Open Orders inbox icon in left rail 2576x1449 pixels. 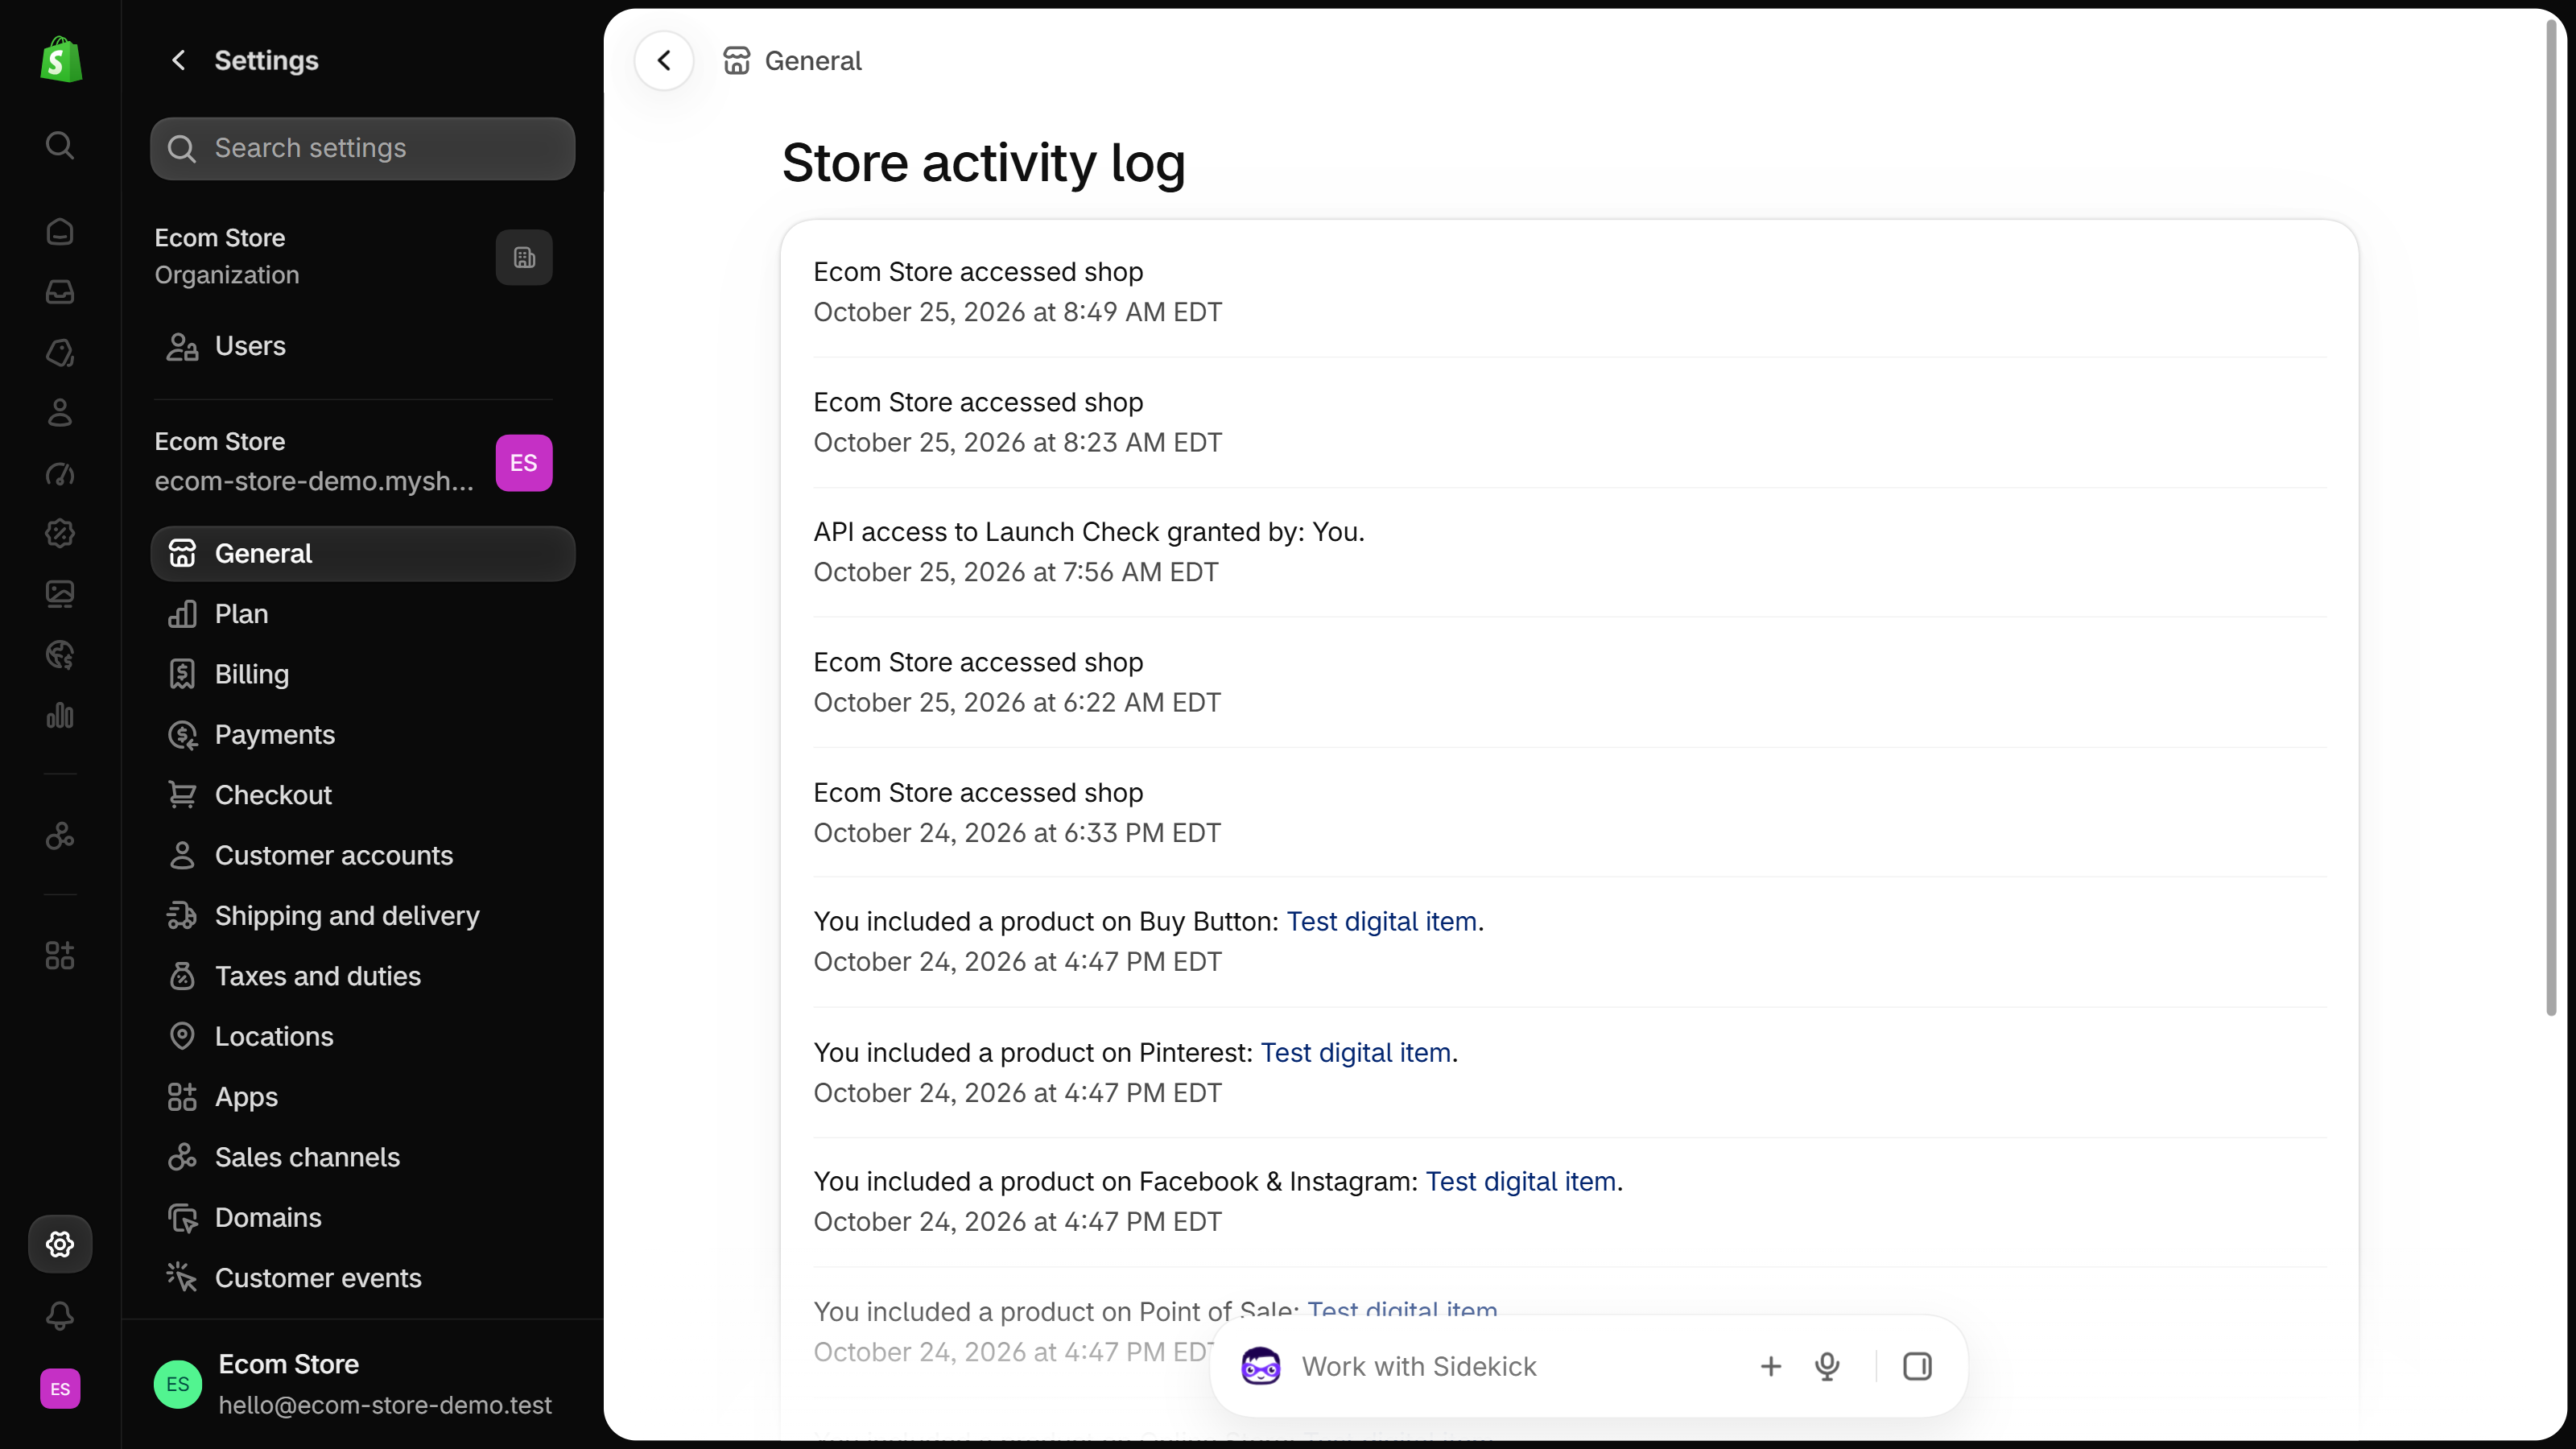point(60,292)
